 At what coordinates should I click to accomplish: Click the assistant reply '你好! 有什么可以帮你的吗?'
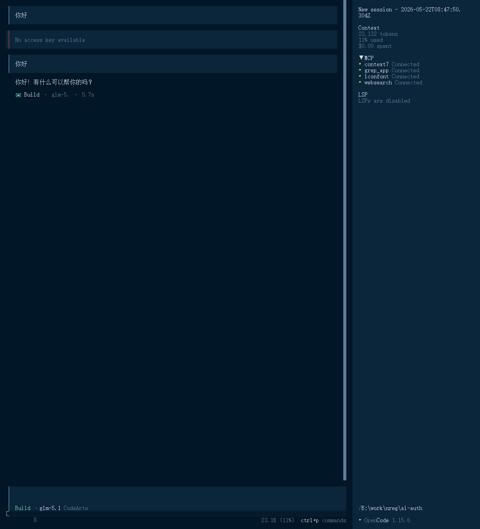[54, 82]
